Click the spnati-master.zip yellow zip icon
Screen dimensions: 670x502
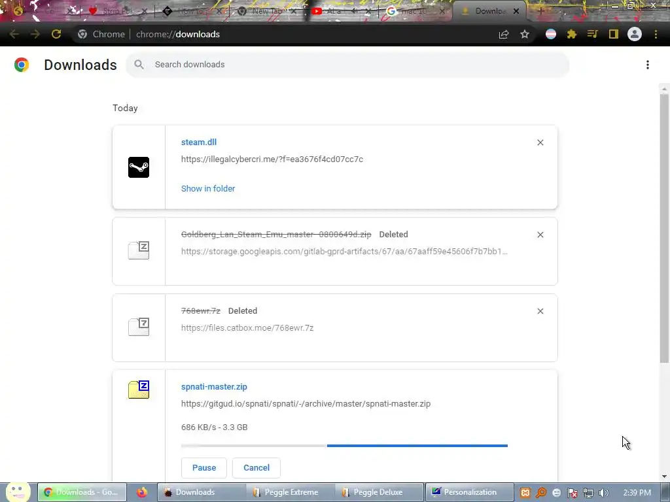point(139,390)
